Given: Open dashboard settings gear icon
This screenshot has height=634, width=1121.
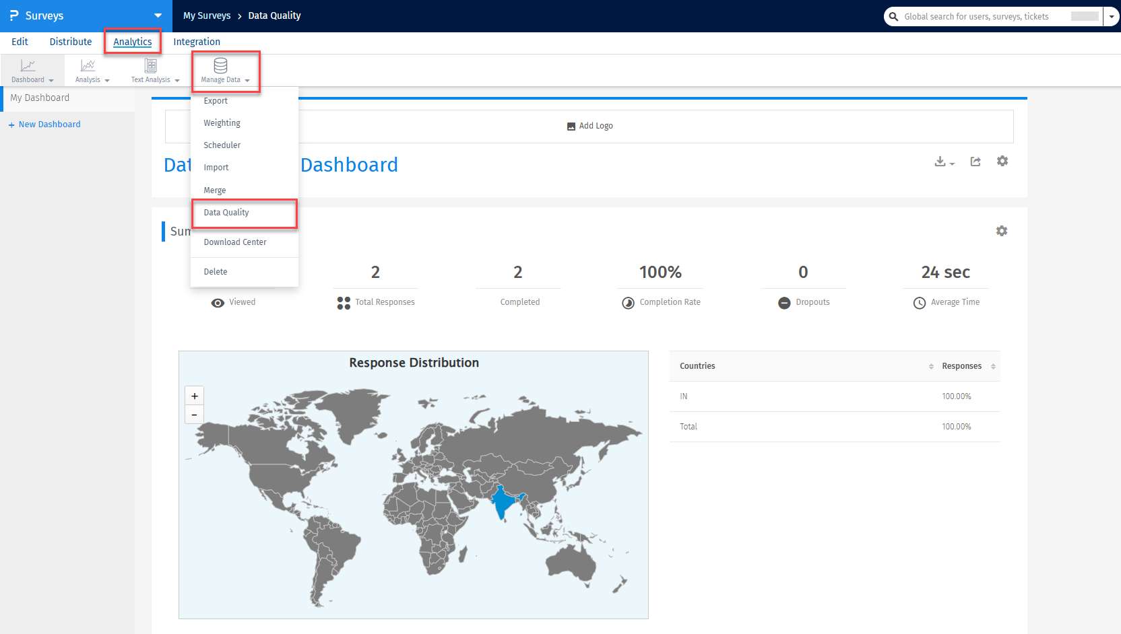Looking at the screenshot, I should tap(1002, 162).
